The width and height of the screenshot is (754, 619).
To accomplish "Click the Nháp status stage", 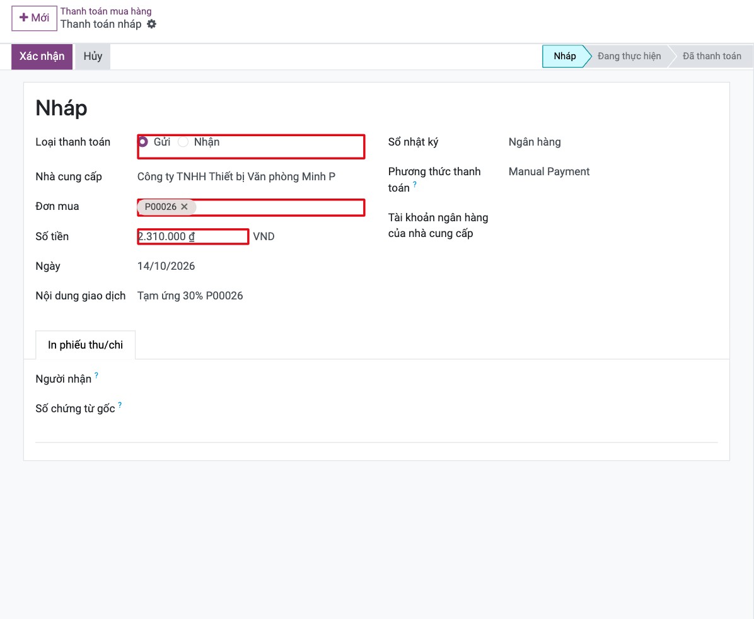I will click(x=564, y=56).
